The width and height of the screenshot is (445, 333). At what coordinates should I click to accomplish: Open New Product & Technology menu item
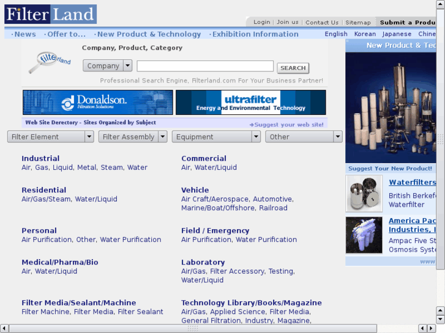pos(149,34)
